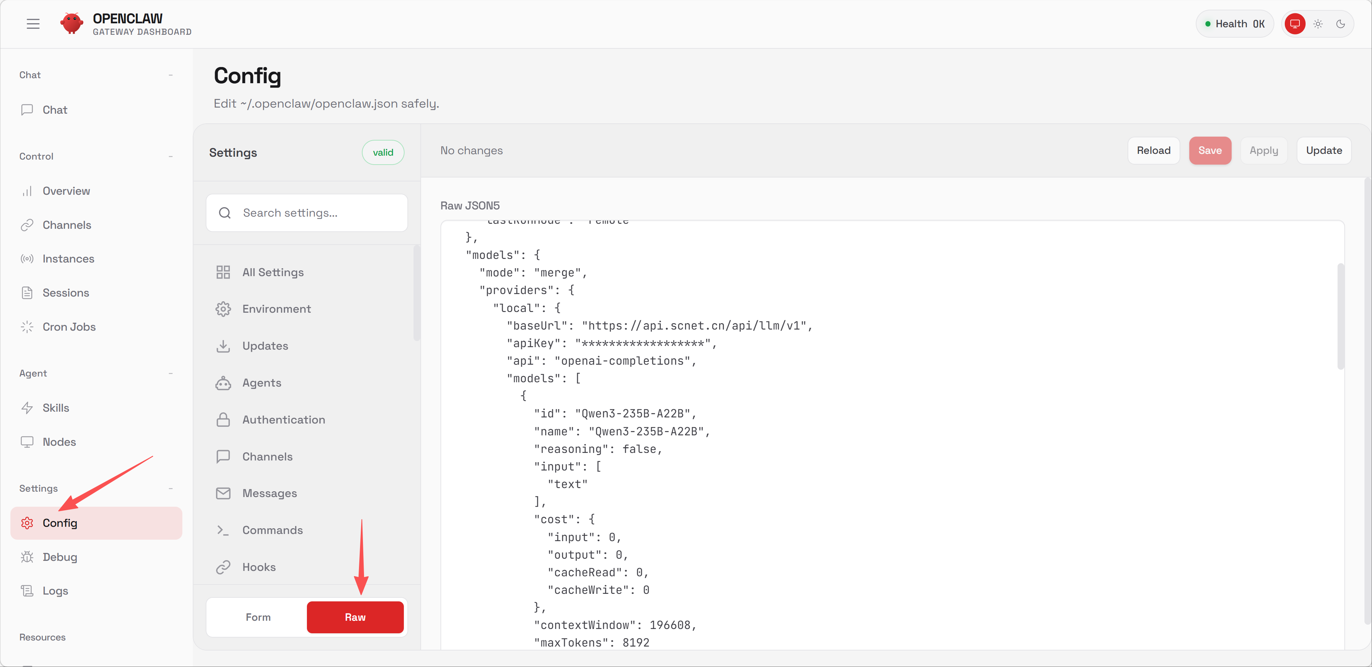
Task: Collapse the Control sidebar section
Action: (171, 156)
